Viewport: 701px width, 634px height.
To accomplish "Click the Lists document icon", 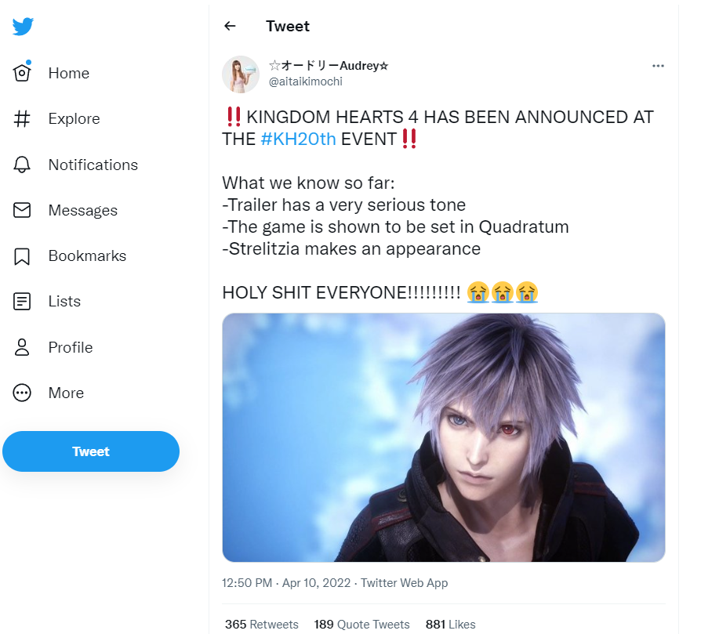I will 22,302.
